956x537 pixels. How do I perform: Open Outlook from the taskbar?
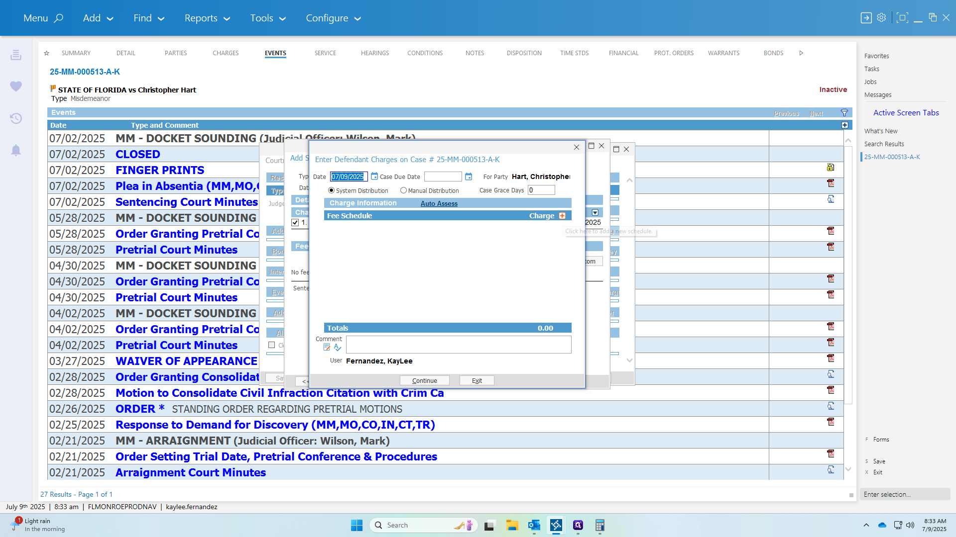[534, 525]
